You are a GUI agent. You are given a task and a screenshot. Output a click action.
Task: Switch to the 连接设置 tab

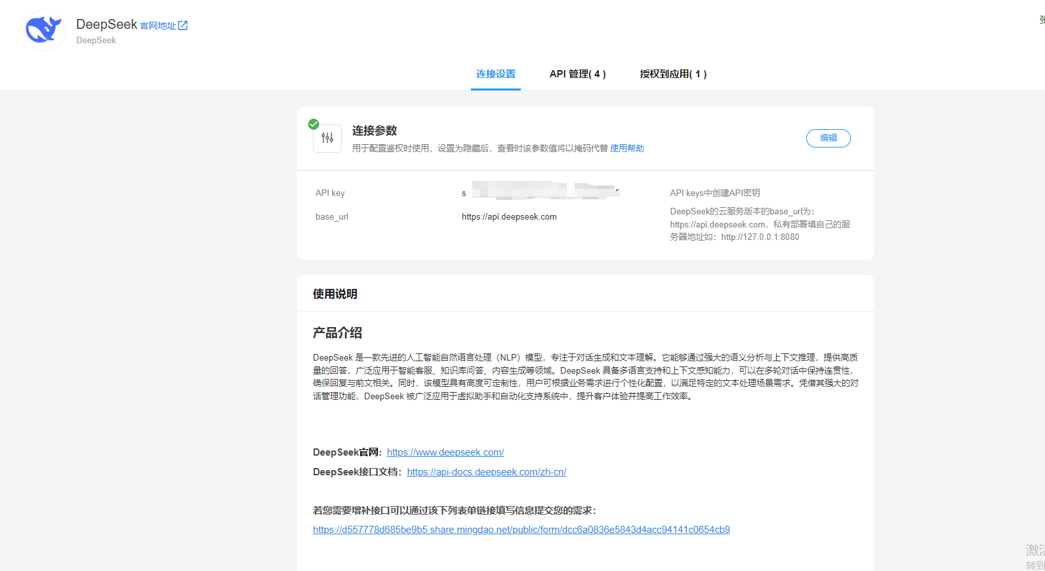495,74
